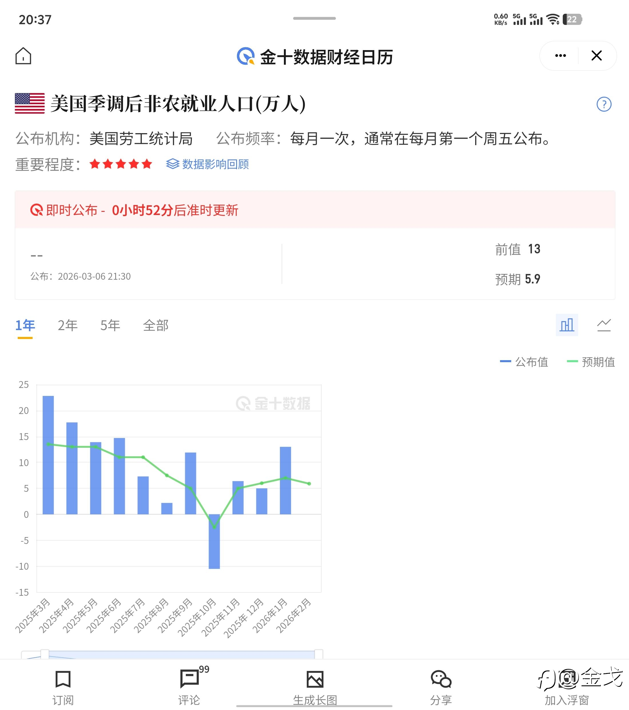Open the question mark help icon
629x710 pixels.
604,104
